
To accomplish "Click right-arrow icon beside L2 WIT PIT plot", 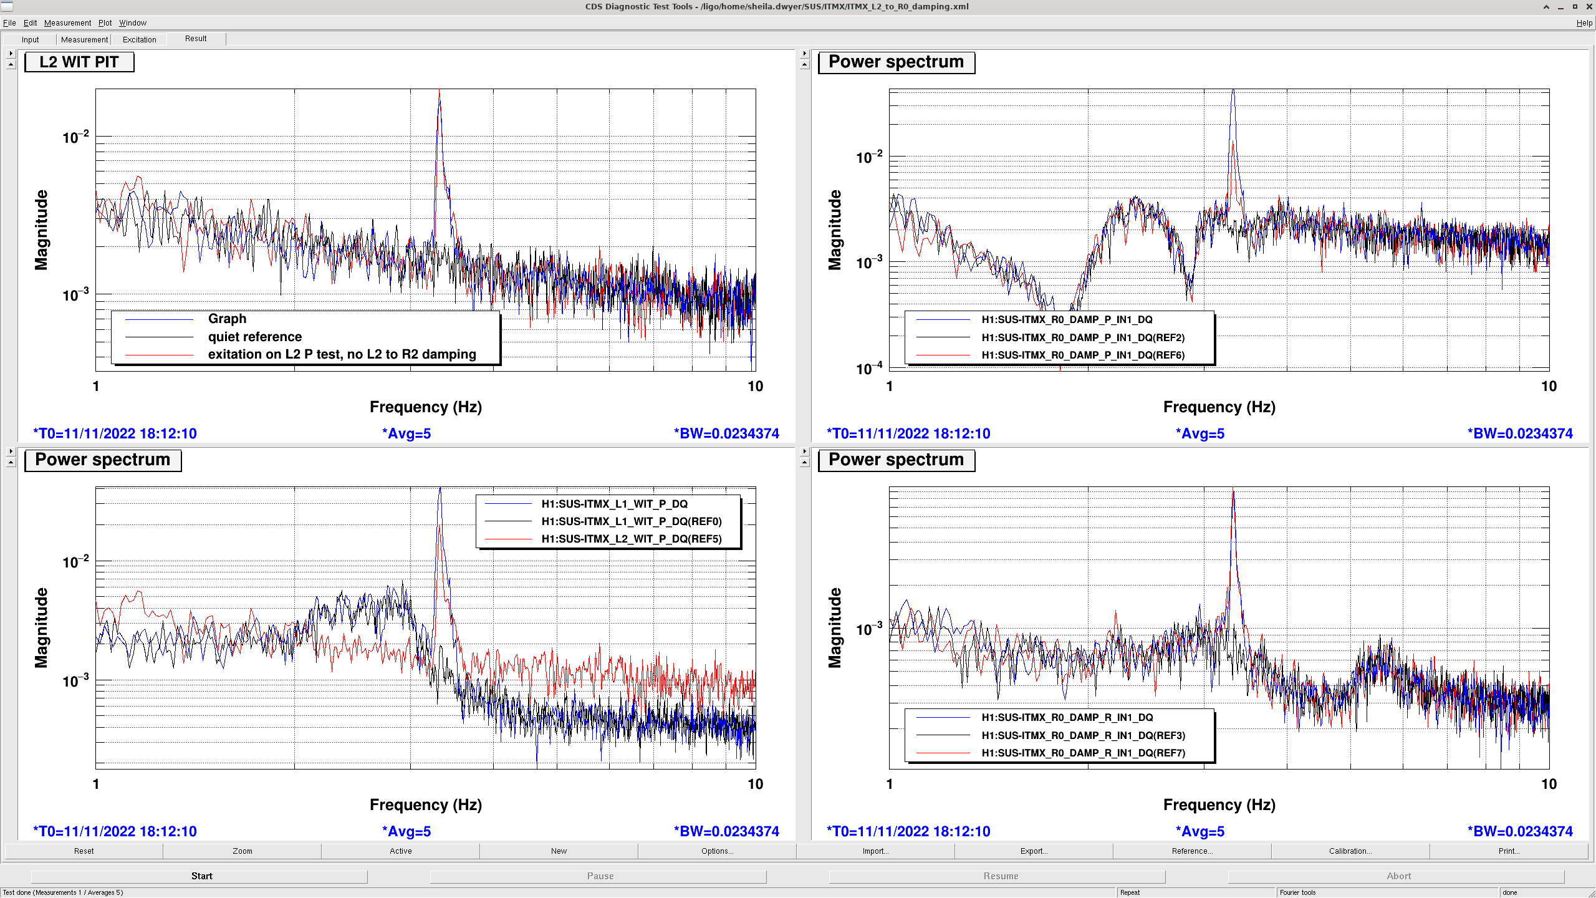I will tap(11, 54).
